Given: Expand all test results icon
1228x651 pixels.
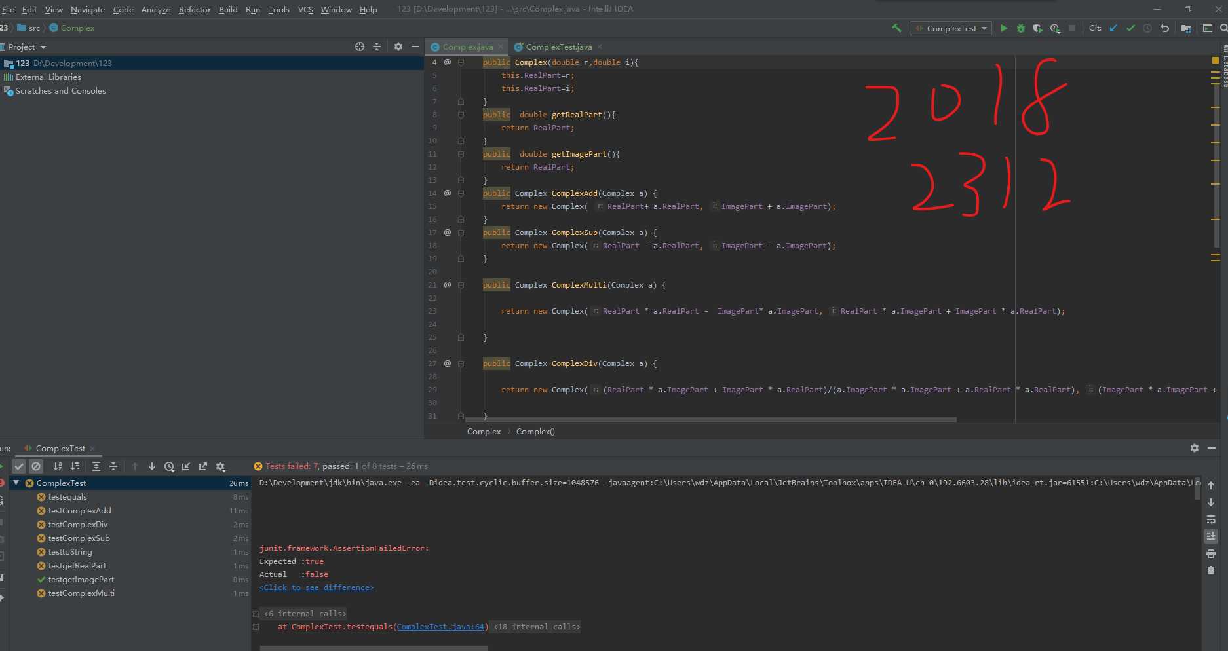Looking at the screenshot, I should point(96,466).
